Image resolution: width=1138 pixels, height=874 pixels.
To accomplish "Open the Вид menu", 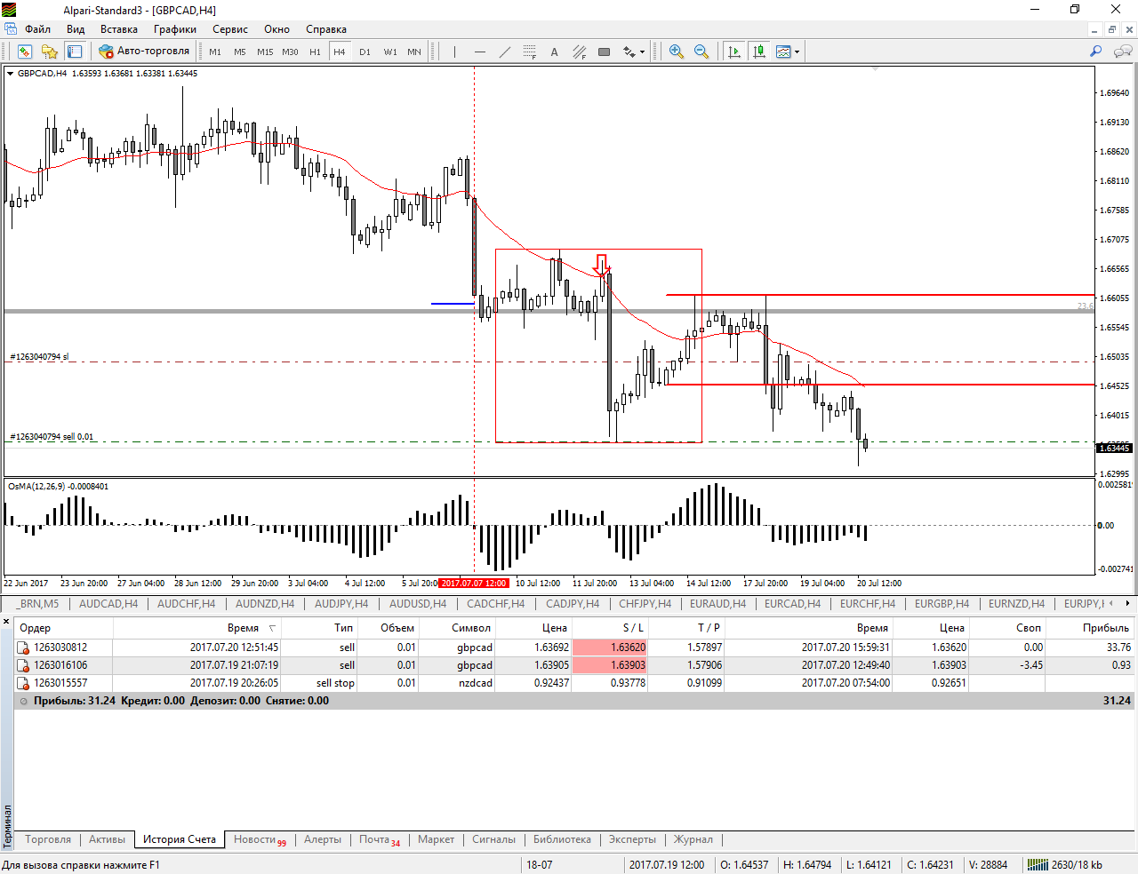I will click(76, 29).
